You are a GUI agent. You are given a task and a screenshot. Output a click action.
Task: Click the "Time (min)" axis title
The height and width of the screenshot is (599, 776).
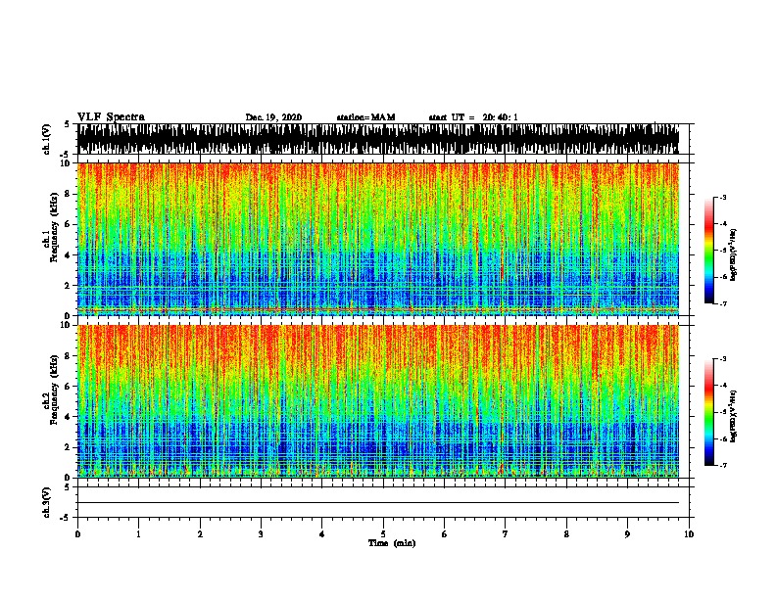(x=392, y=543)
